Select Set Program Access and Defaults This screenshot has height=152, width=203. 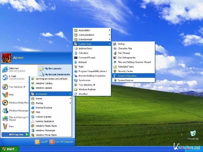point(51,79)
